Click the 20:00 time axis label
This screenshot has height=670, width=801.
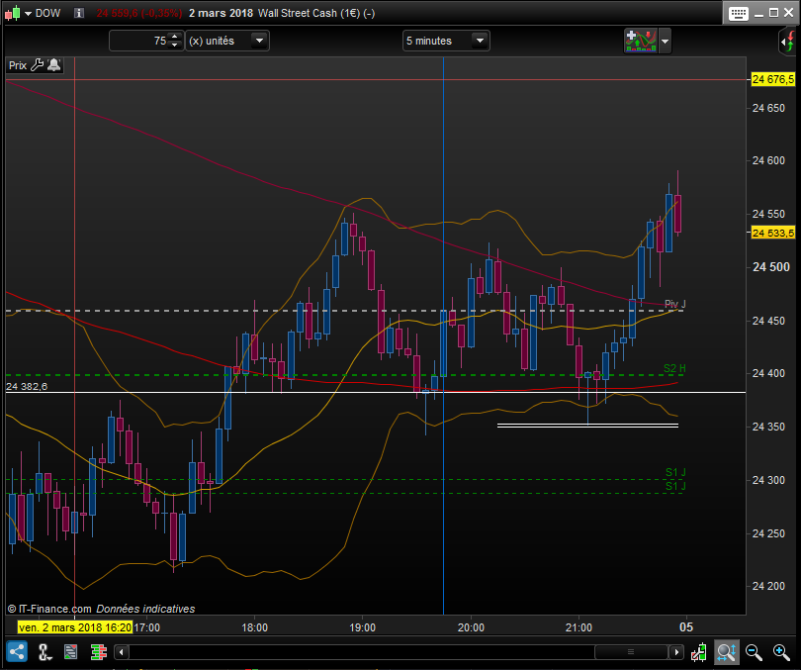click(x=471, y=627)
